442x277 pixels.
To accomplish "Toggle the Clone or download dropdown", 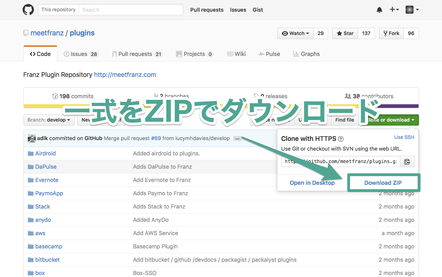I will pos(391,120).
